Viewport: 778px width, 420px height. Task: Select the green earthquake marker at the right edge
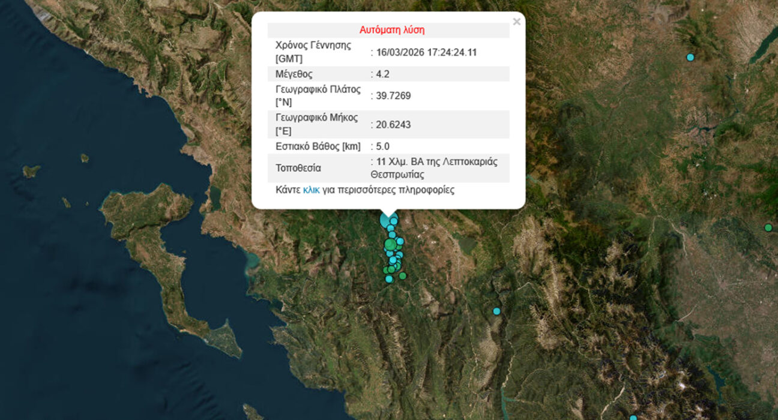tap(768, 227)
